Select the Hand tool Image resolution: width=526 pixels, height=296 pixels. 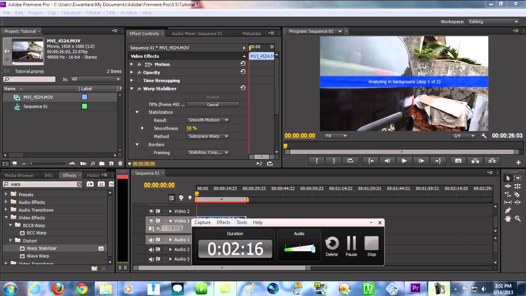tap(508, 219)
